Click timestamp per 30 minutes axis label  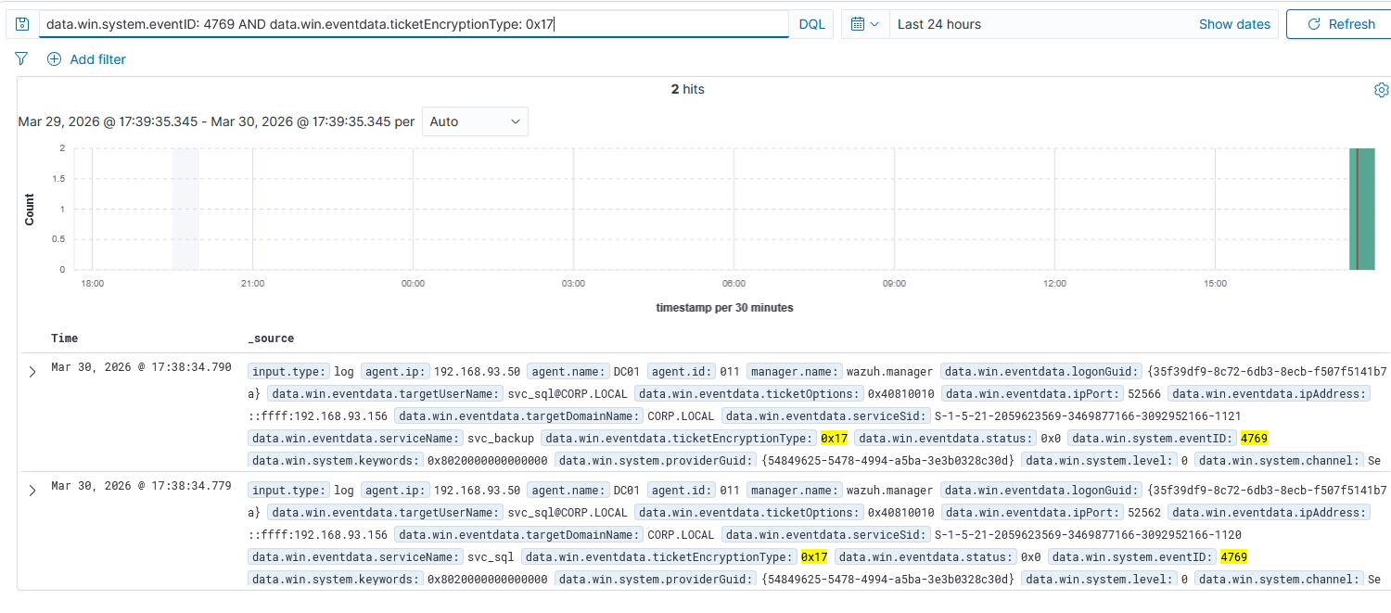(x=724, y=307)
